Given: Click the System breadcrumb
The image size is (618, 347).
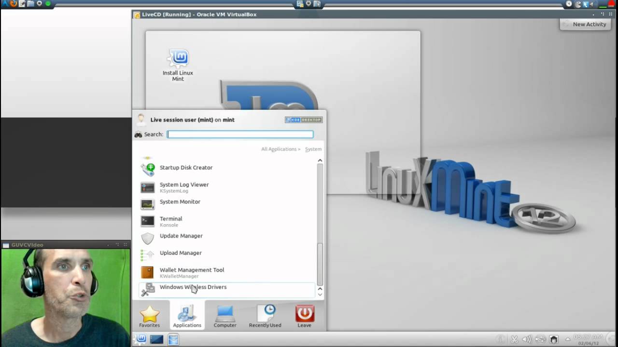Looking at the screenshot, I should pos(313,149).
